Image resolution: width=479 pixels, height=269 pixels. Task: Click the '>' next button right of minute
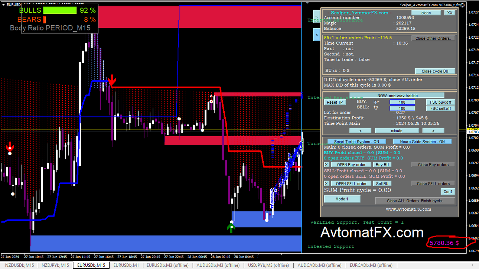[433, 130]
